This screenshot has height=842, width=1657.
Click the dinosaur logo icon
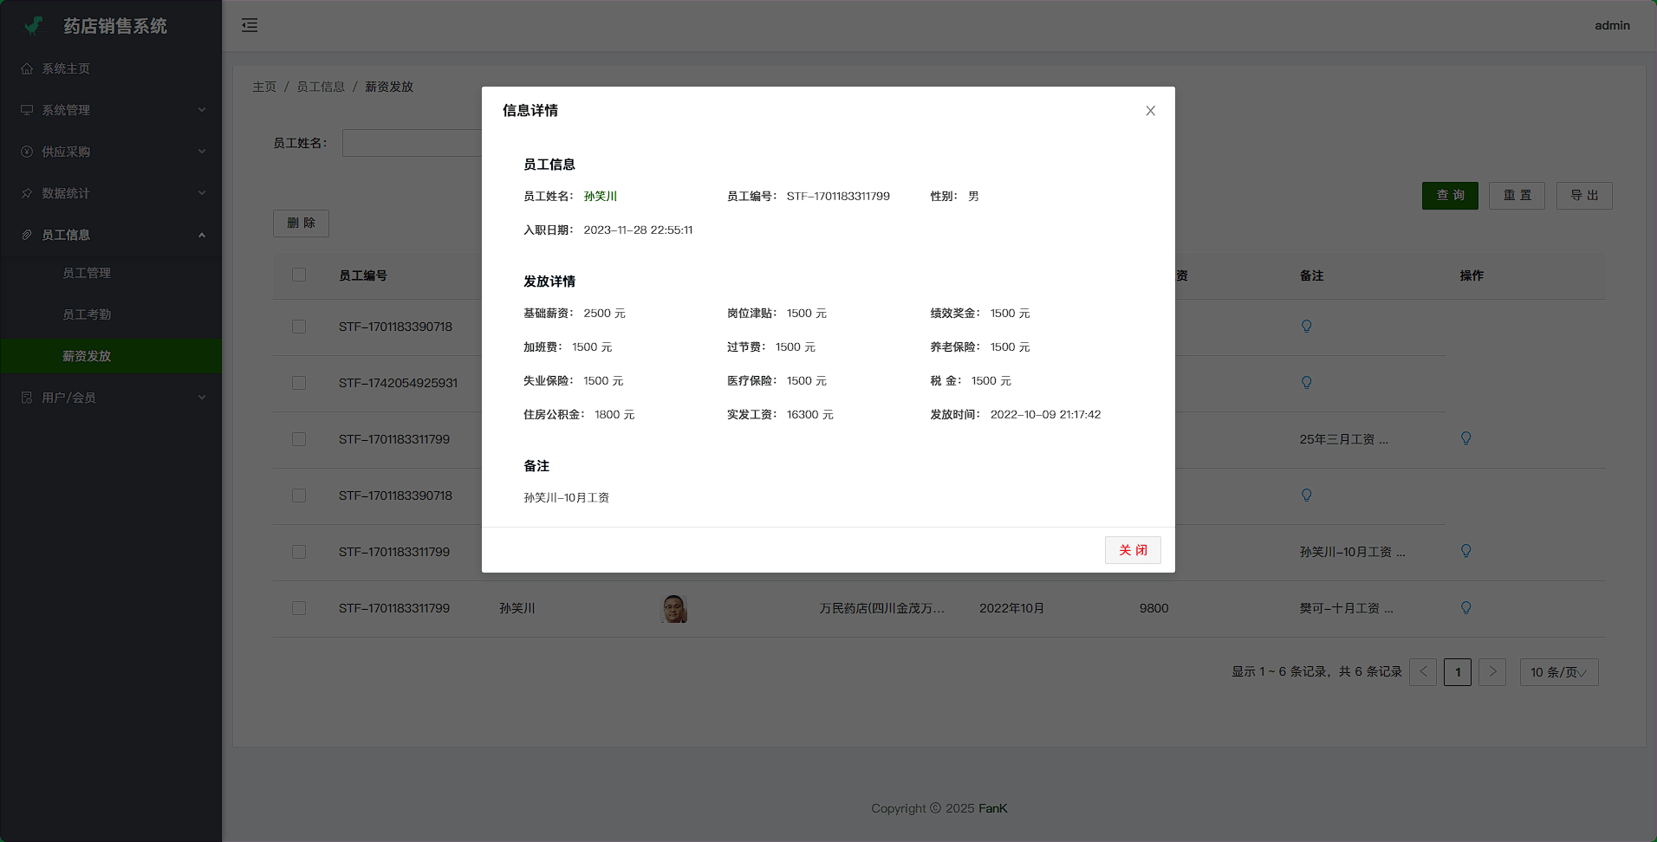pyautogui.click(x=34, y=26)
